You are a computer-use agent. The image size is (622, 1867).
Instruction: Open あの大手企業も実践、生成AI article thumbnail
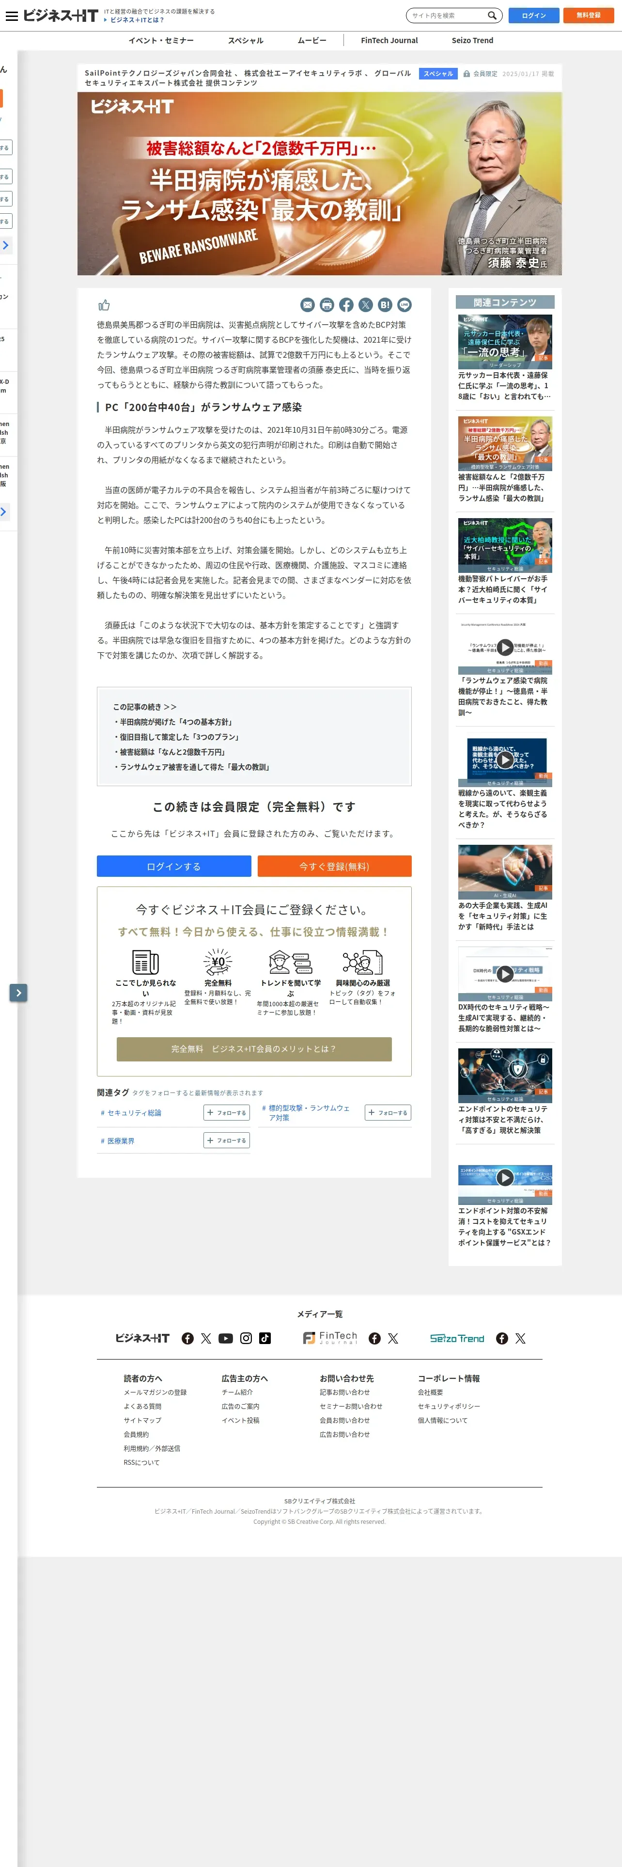coord(505,872)
